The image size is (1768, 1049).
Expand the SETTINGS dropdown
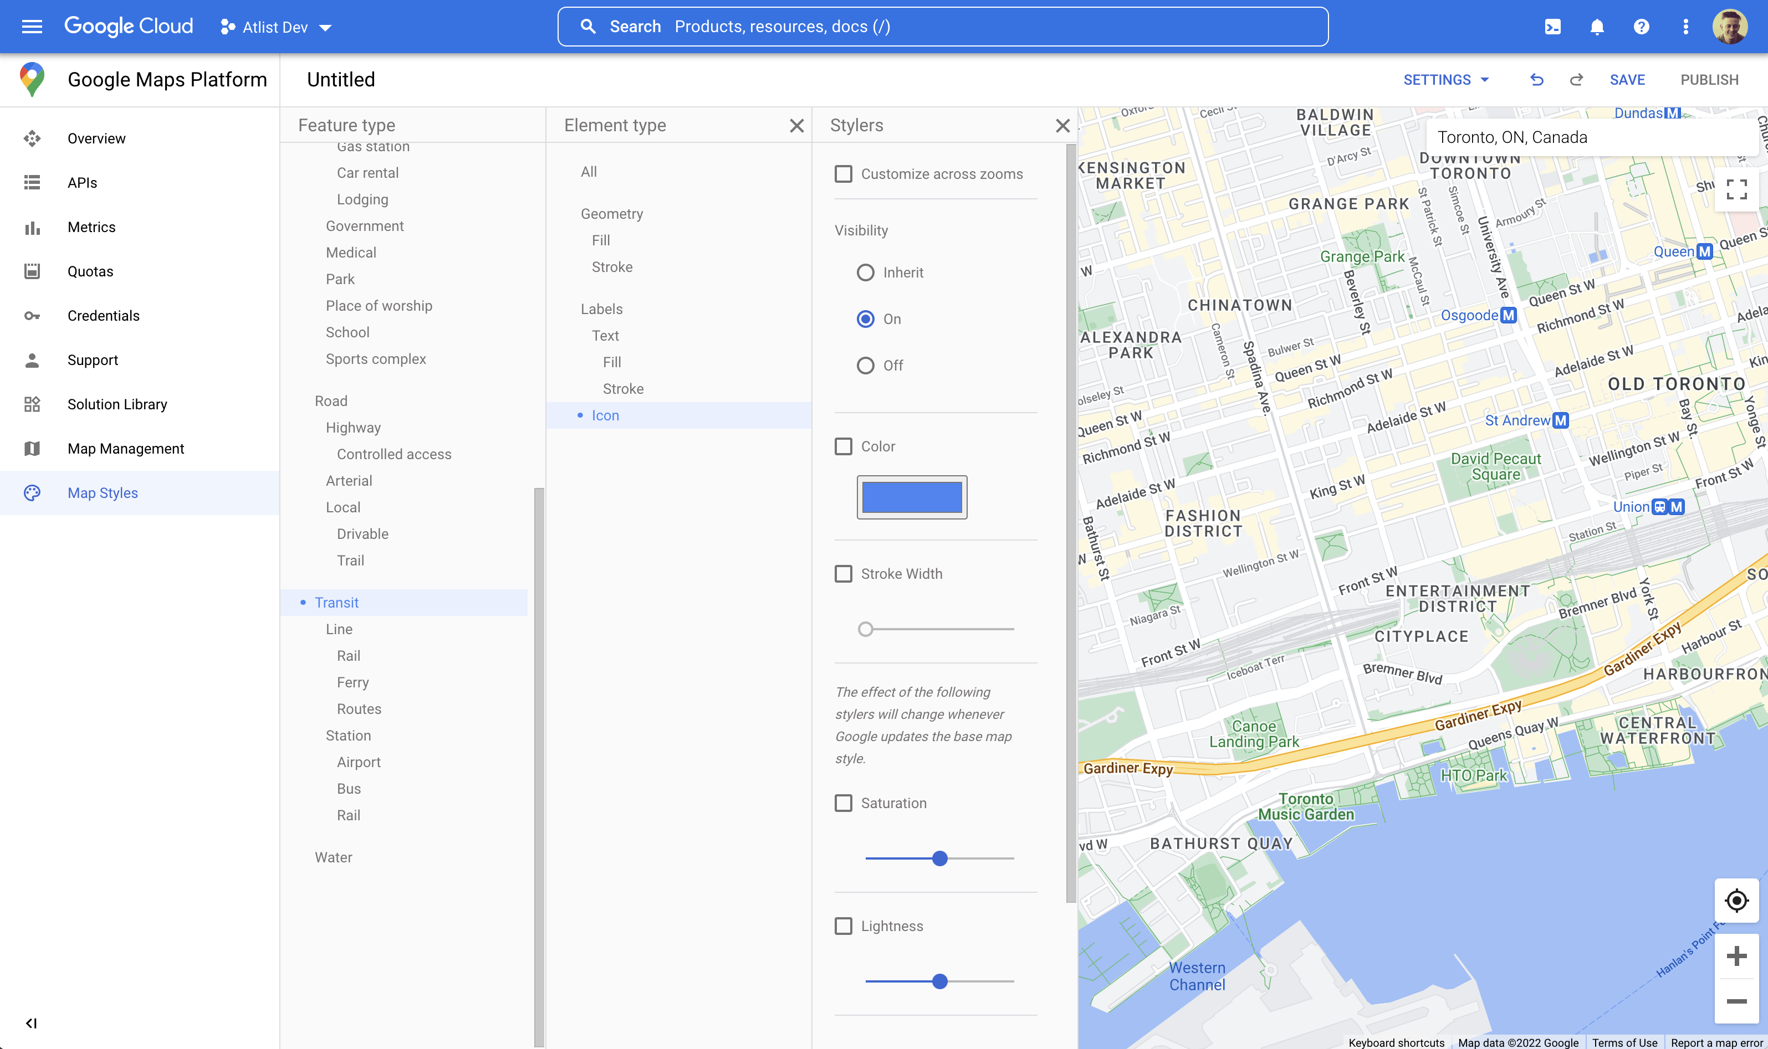[x=1445, y=79]
